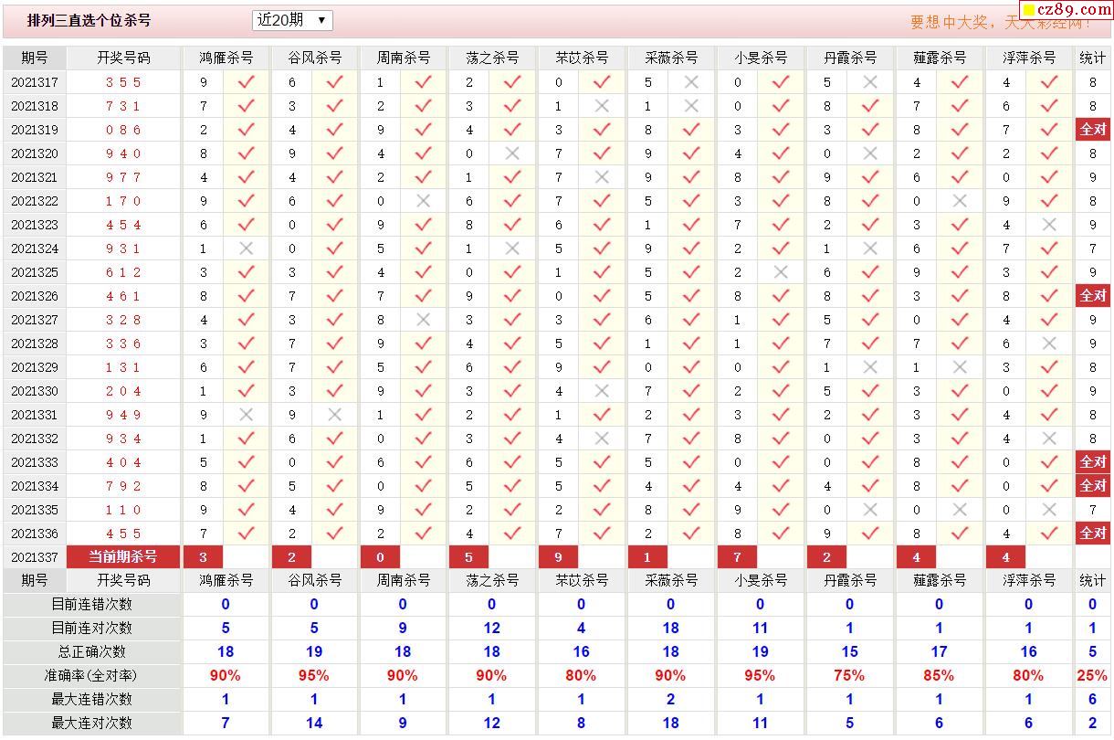This screenshot has width=1114, height=740.
Task: Click the X mark for 芣苡杀号 in row 2021321
Action: (x=601, y=177)
